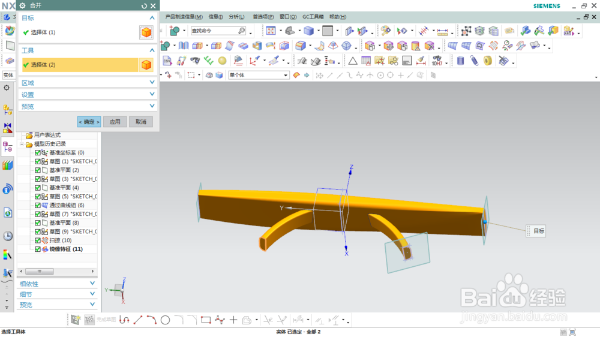The height and width of the screenshot is (337, 600).
Task: Click the books library icon in sidebar
Action: pyautogui.click(x=8, y=166)
